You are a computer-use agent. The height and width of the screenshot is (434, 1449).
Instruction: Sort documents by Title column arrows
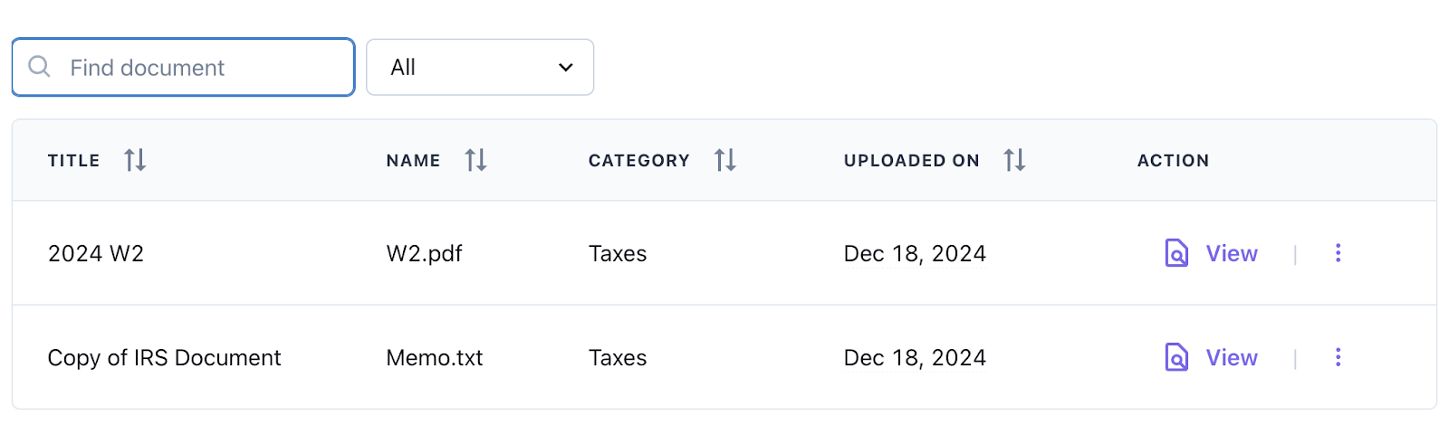135,160
